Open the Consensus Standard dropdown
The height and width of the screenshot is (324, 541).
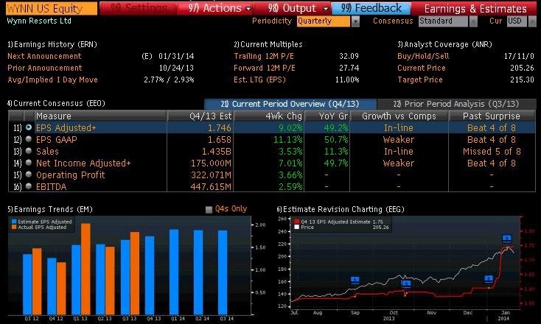tap(473, 21)
